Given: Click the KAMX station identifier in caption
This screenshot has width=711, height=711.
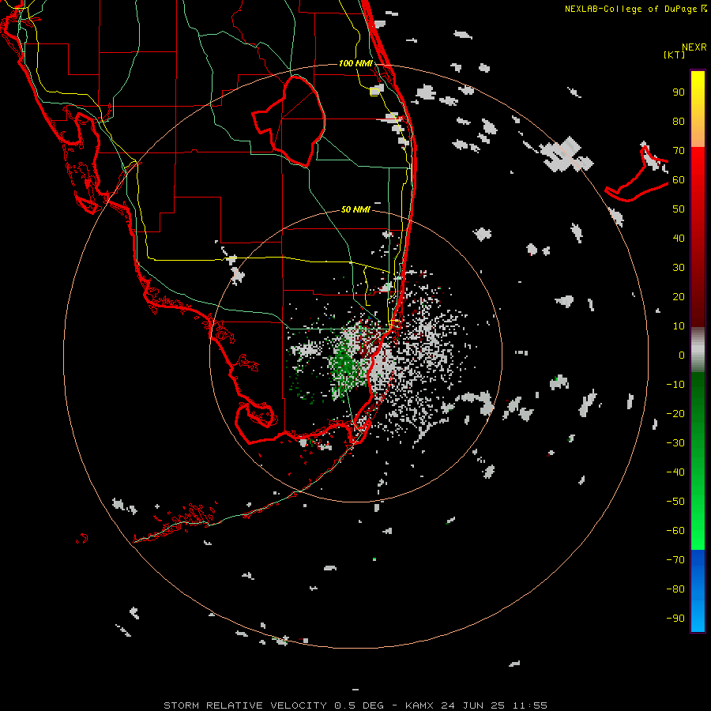Looking at the screenshot, I should pos(419,705).
